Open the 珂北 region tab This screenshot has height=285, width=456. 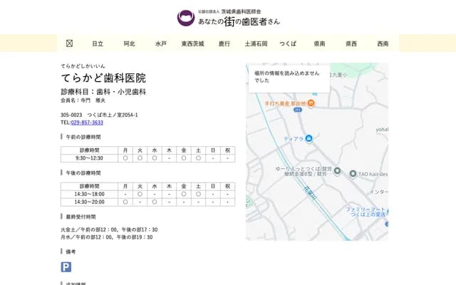(129, 43)
